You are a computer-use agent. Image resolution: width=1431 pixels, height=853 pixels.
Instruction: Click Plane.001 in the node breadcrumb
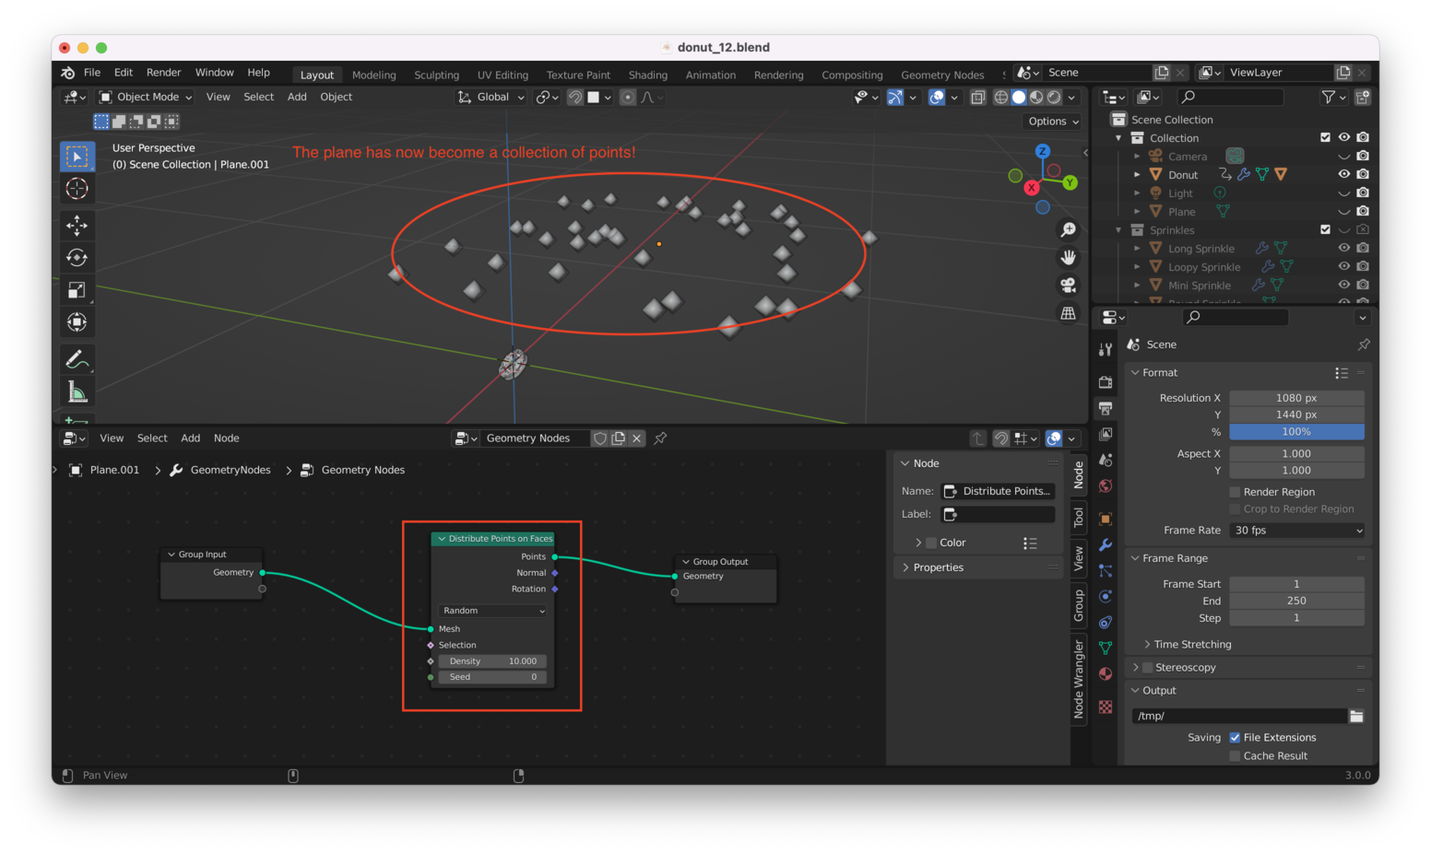pyautogui.click(x=114, y=470)
